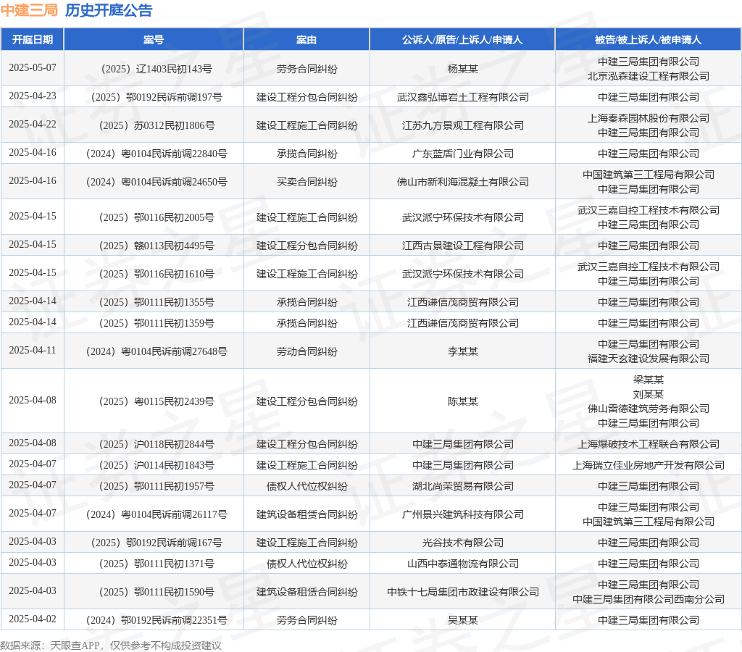Click plaintiff 李某某
The height and width of the screenshot is (652, 742).
click(x=462, y=351)
